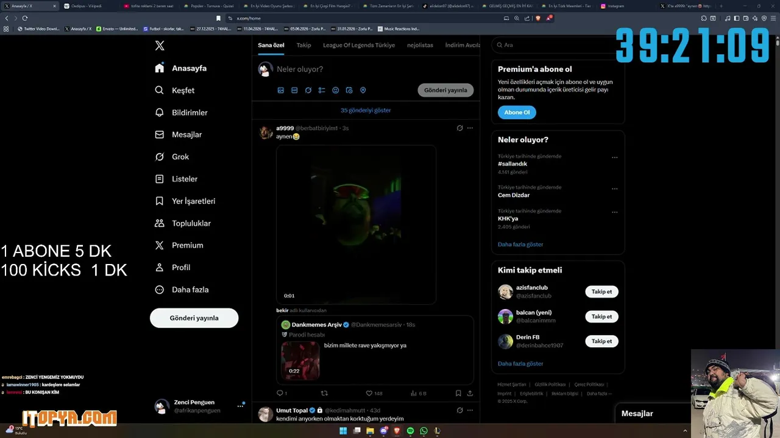Open options for the #sallandık trend

coord(614,157)
